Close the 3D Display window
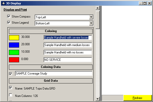Viewport: 153px width, 102px height. [x=149, y=3]
